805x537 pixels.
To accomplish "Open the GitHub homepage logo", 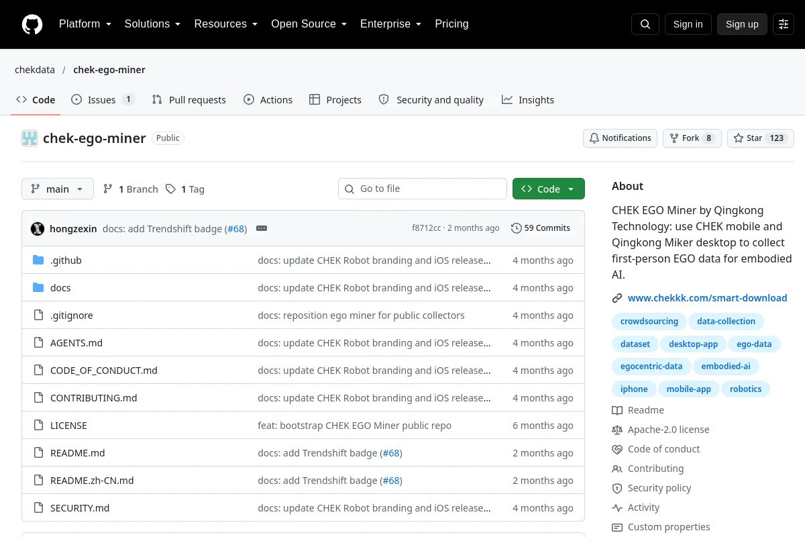I will point(32,24).
